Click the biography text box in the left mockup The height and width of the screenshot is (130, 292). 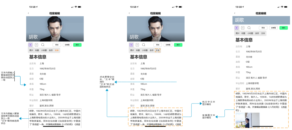(x=55, y=118)
